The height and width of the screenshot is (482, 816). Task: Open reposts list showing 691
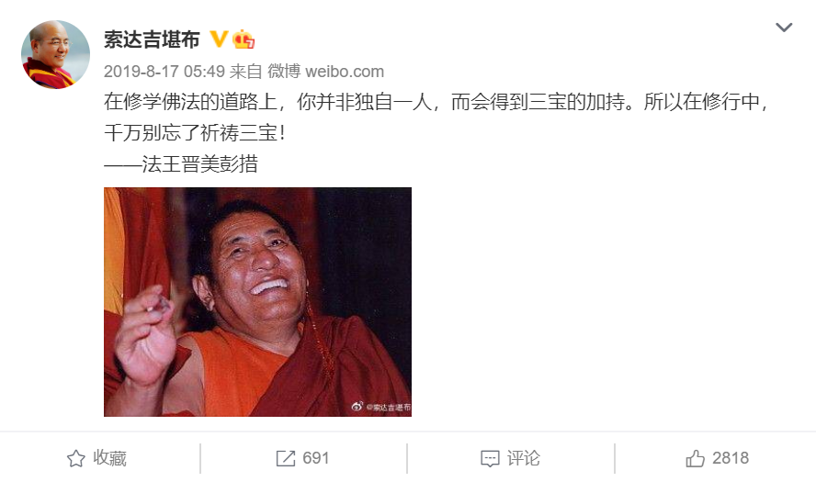(302, 458)
